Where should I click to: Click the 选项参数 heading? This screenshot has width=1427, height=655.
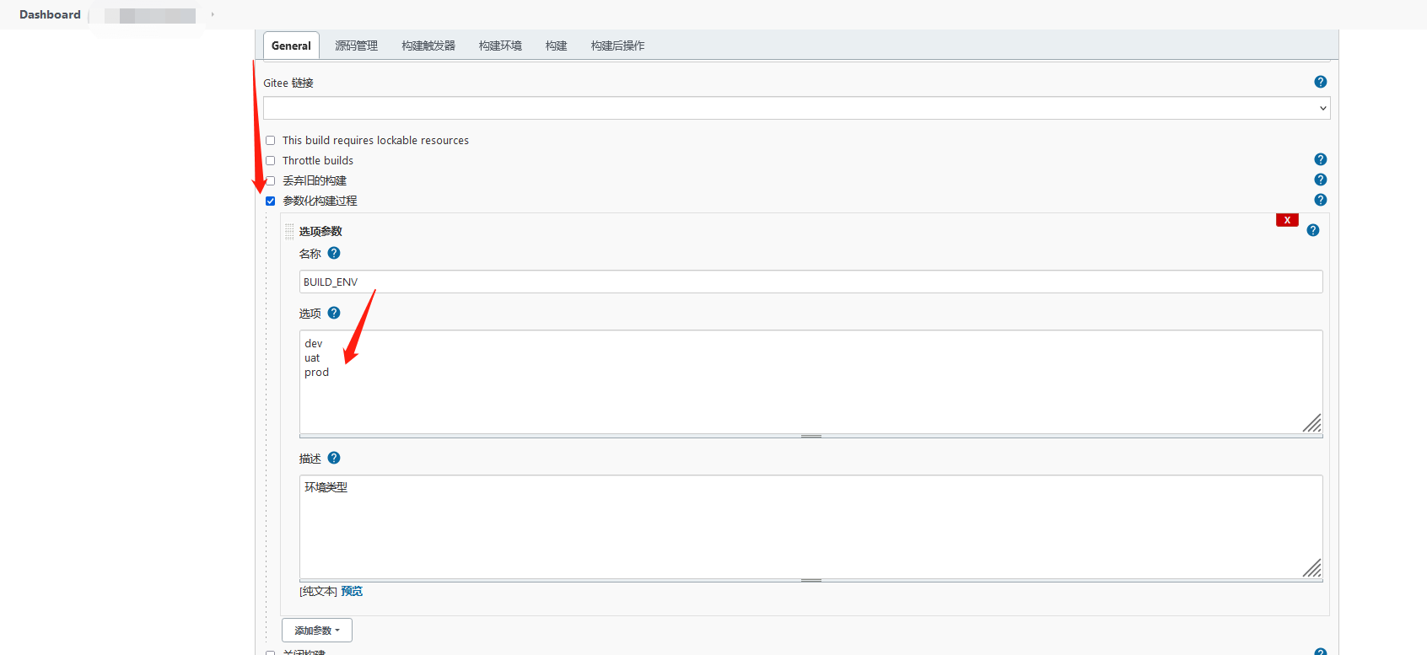[x=320, y=231]
